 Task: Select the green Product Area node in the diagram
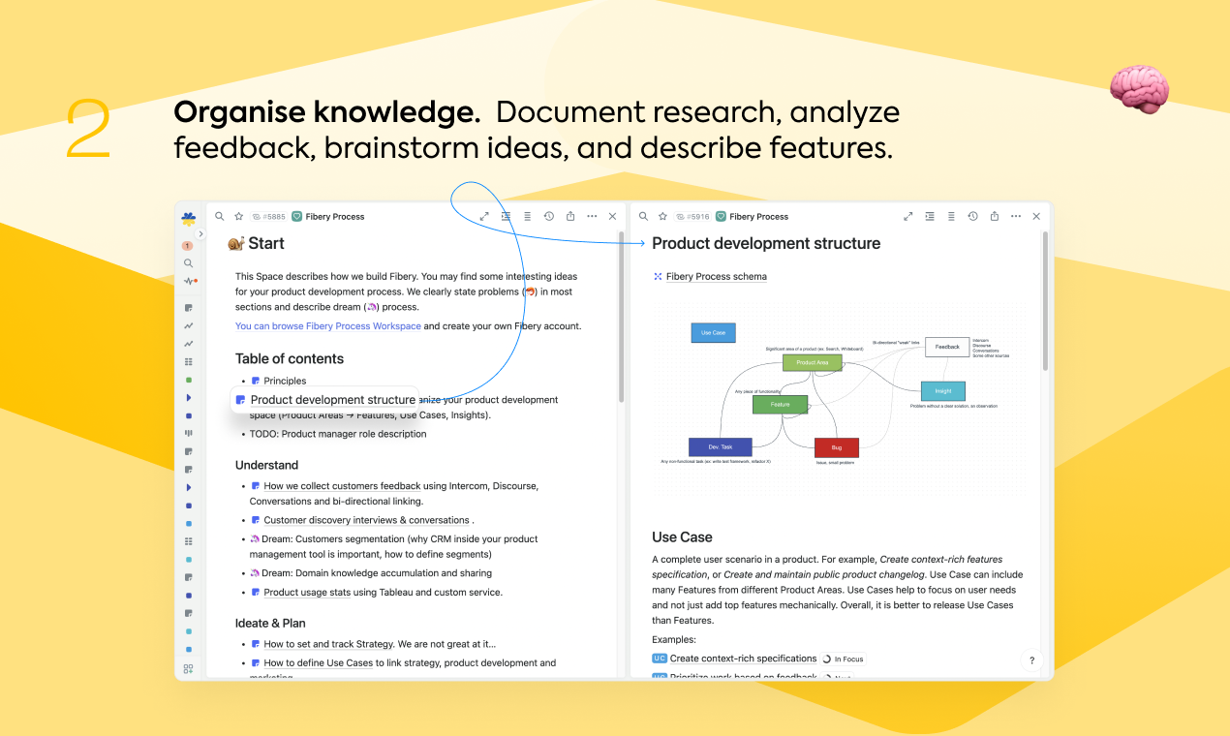point(813,363)
